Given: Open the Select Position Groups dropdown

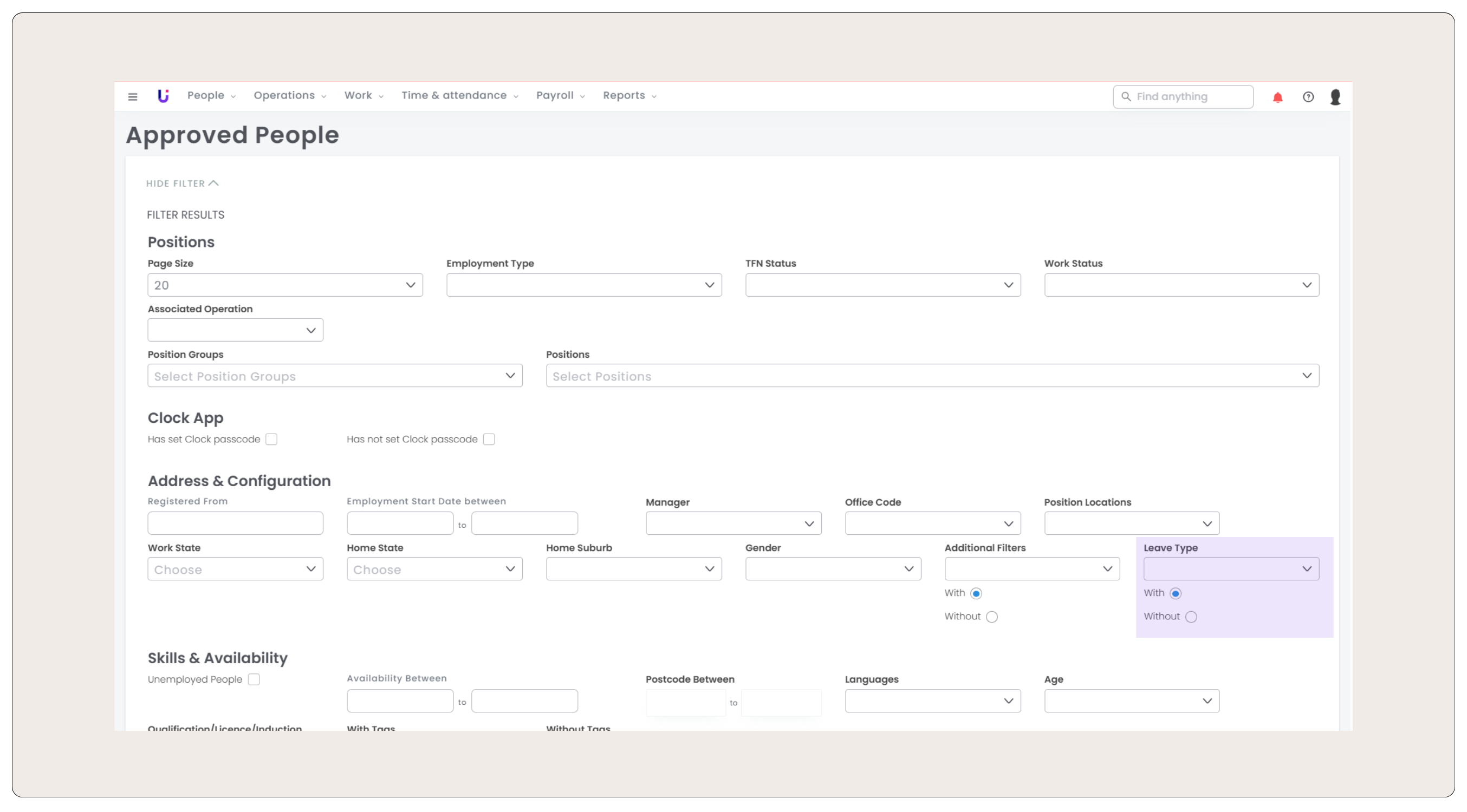Looking at the screenshot, I should [x=335, y=376].
